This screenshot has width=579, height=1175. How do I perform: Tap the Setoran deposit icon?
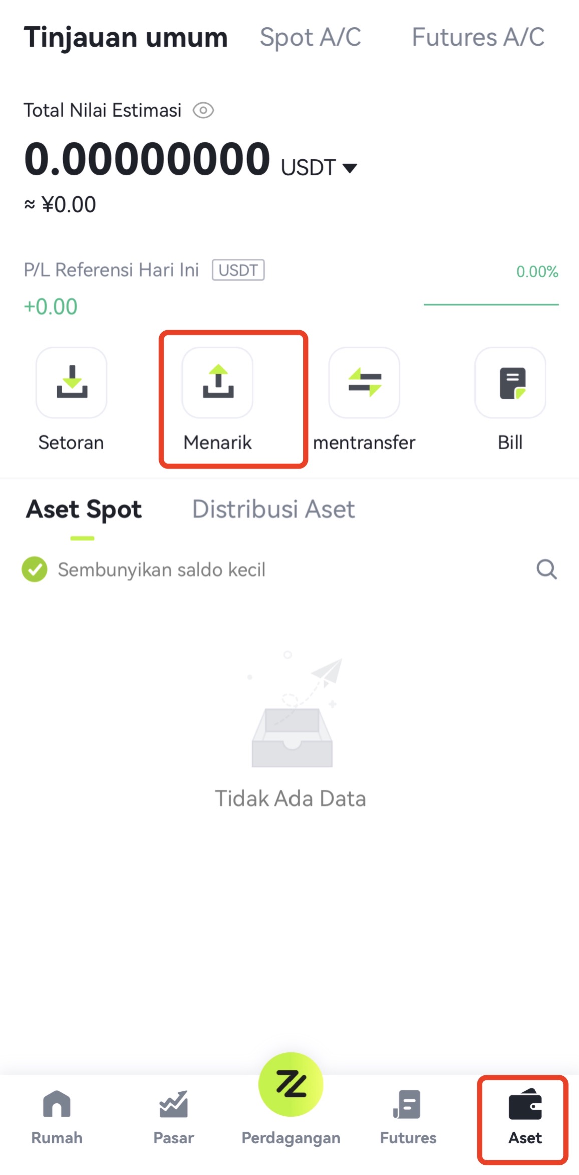tap(71, 383)
